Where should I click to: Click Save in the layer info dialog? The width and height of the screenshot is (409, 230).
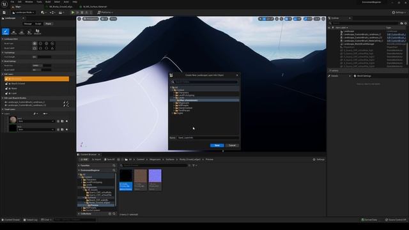(217, 145)
